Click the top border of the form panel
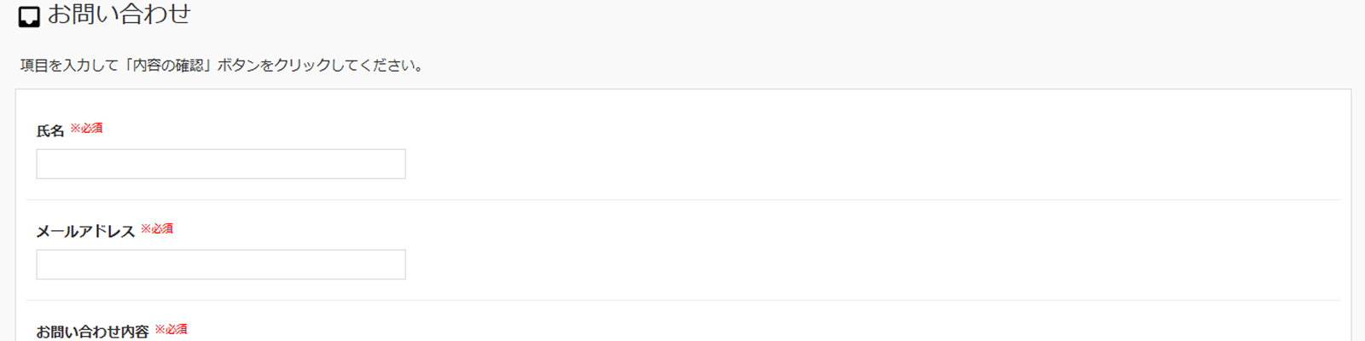Image resolution: width=1365 pixels, height=341 pixels. (x=682, y=89)
